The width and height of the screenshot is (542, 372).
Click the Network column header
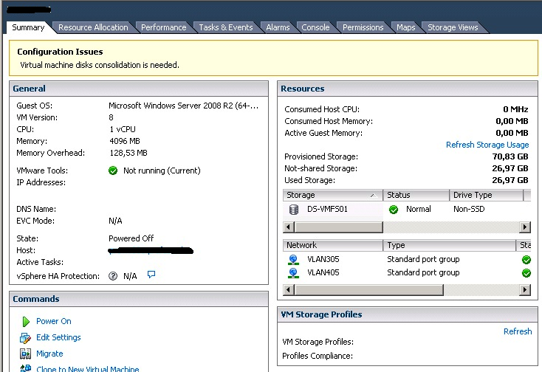click(x=332, y=245)
